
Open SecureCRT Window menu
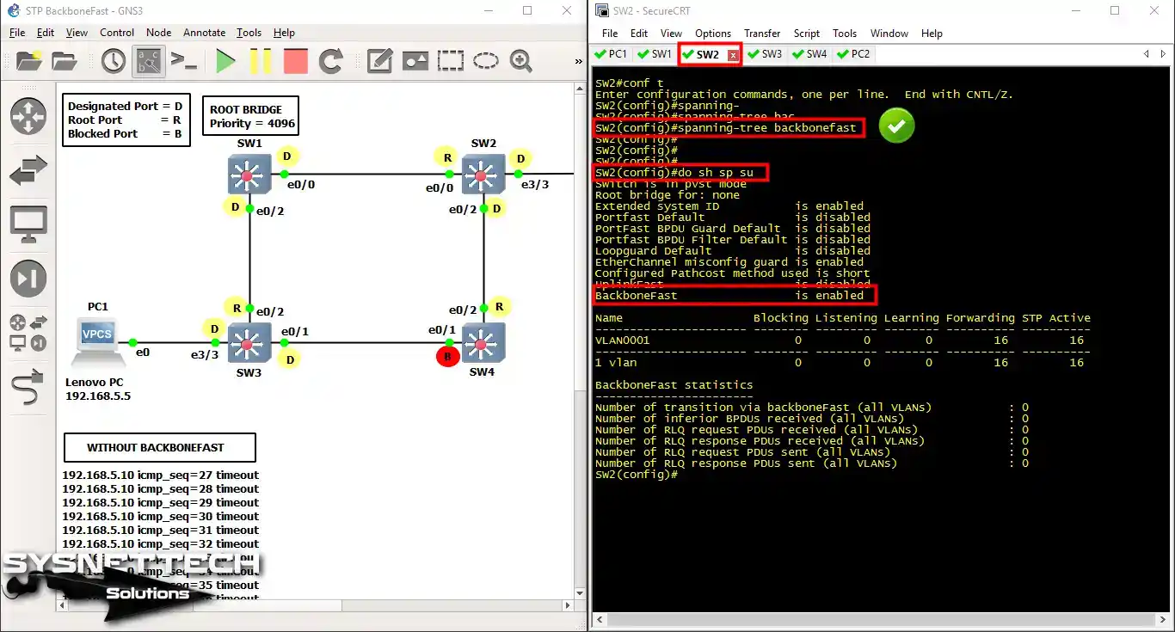(x=889, y=34)
